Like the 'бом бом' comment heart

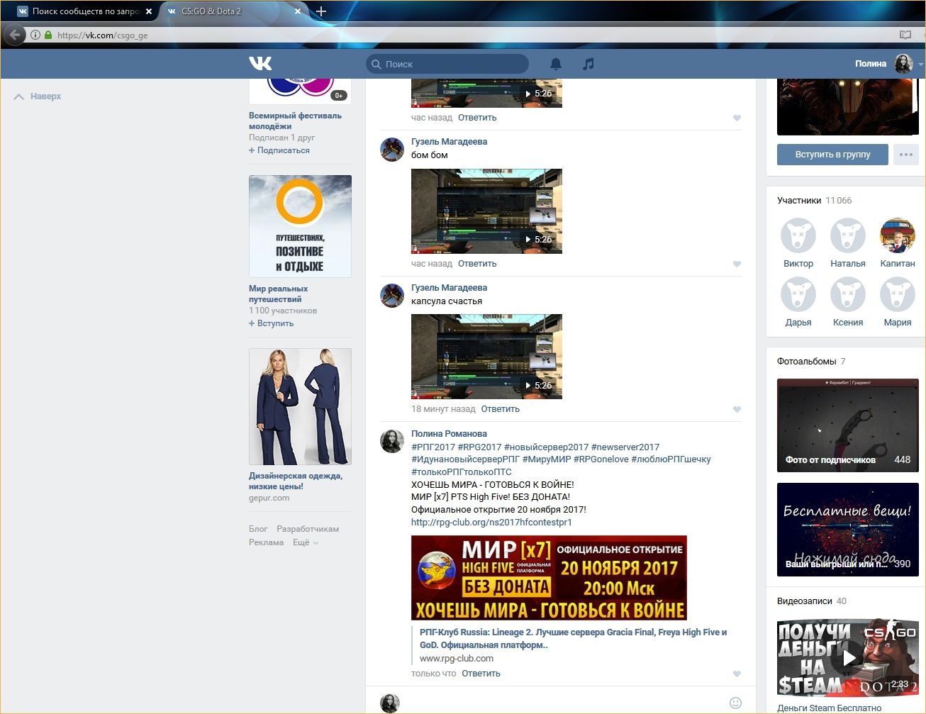pyautogui.click(x=737, y=264)
